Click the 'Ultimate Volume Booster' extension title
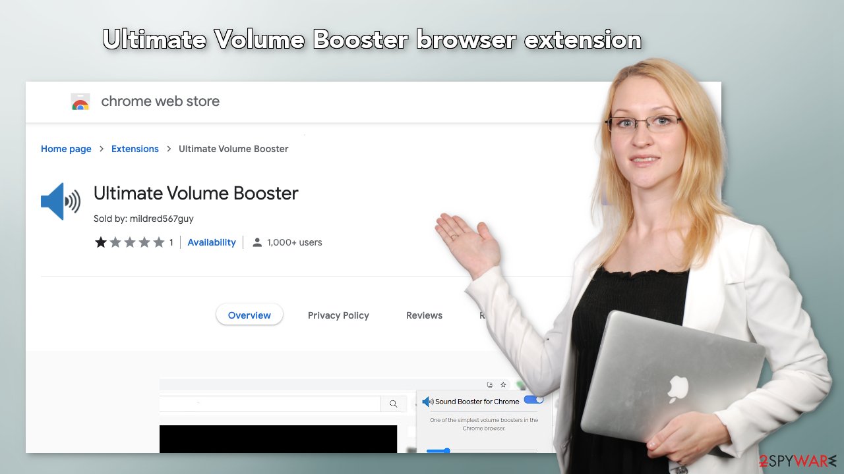The image size is (844, 474). (x=196, y=193)
